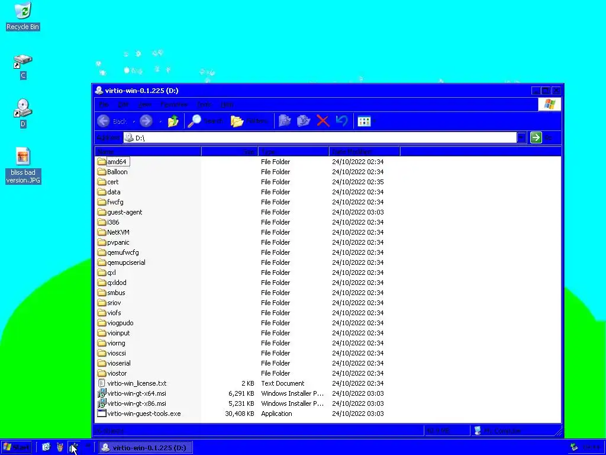Click the Undo arrow icon
Image resolution: width=606 pixels, height=455 pixels.
(x=341, y=121)
